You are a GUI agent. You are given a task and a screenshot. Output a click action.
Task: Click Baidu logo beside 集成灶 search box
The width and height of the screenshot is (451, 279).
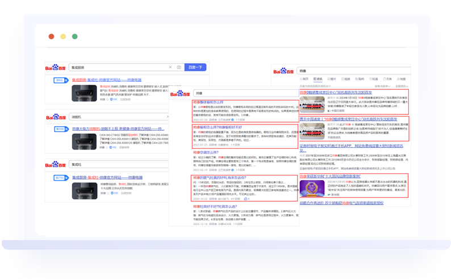56,165
